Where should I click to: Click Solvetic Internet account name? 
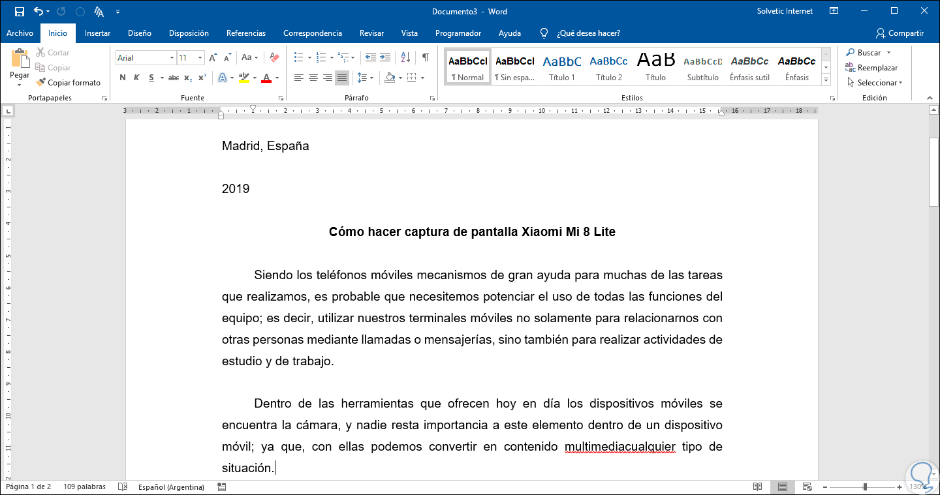785,11
